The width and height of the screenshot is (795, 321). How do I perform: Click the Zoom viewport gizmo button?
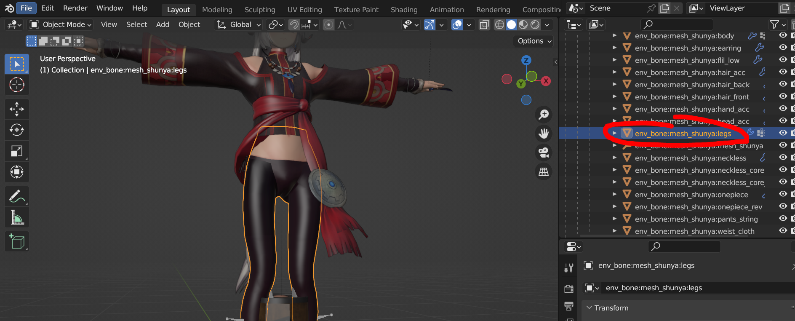[544, 114]
